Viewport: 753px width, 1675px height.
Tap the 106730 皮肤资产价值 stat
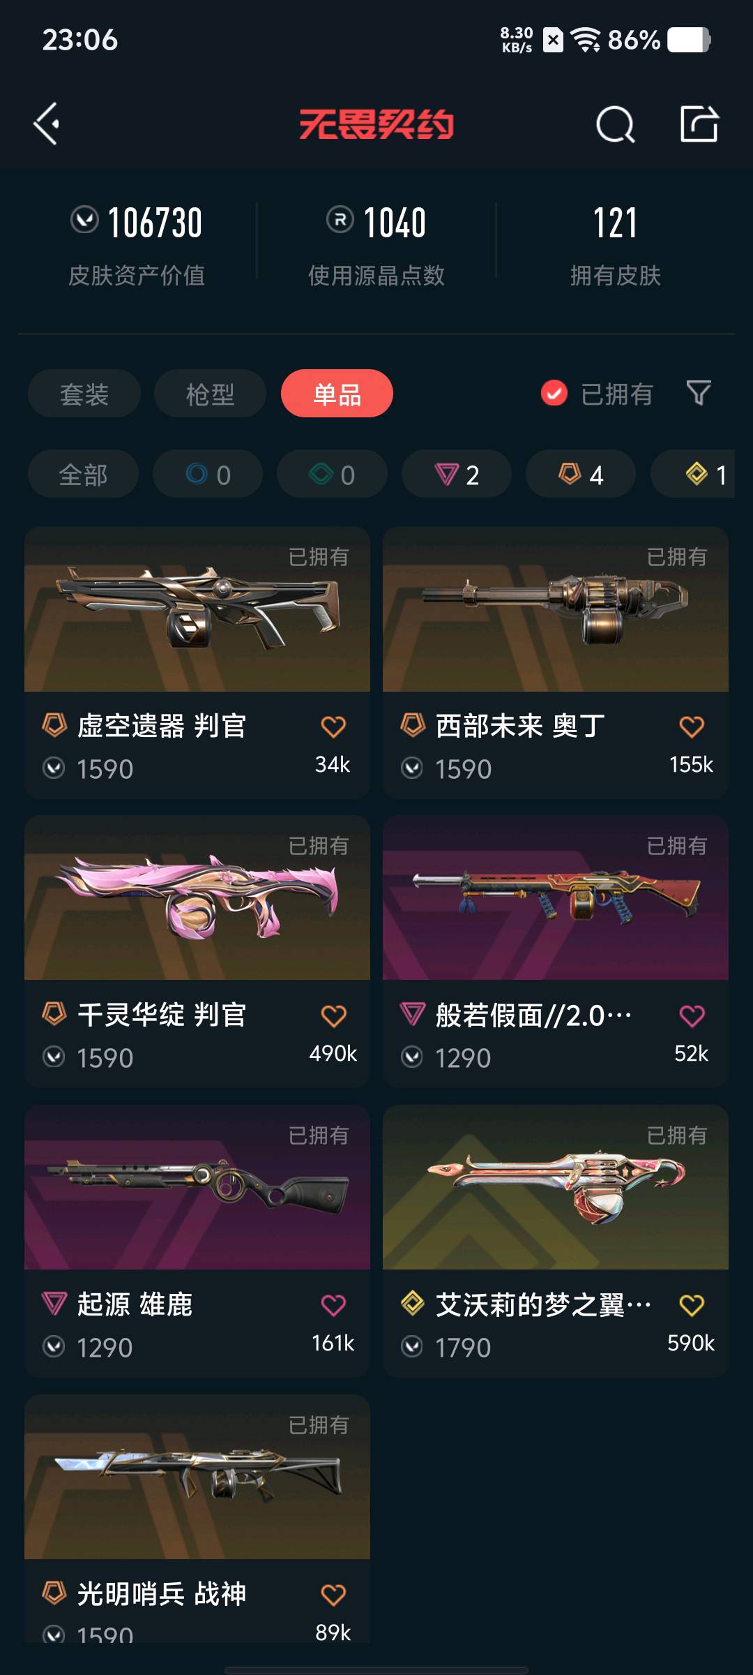pyautogui.click(x=137, y=246)
